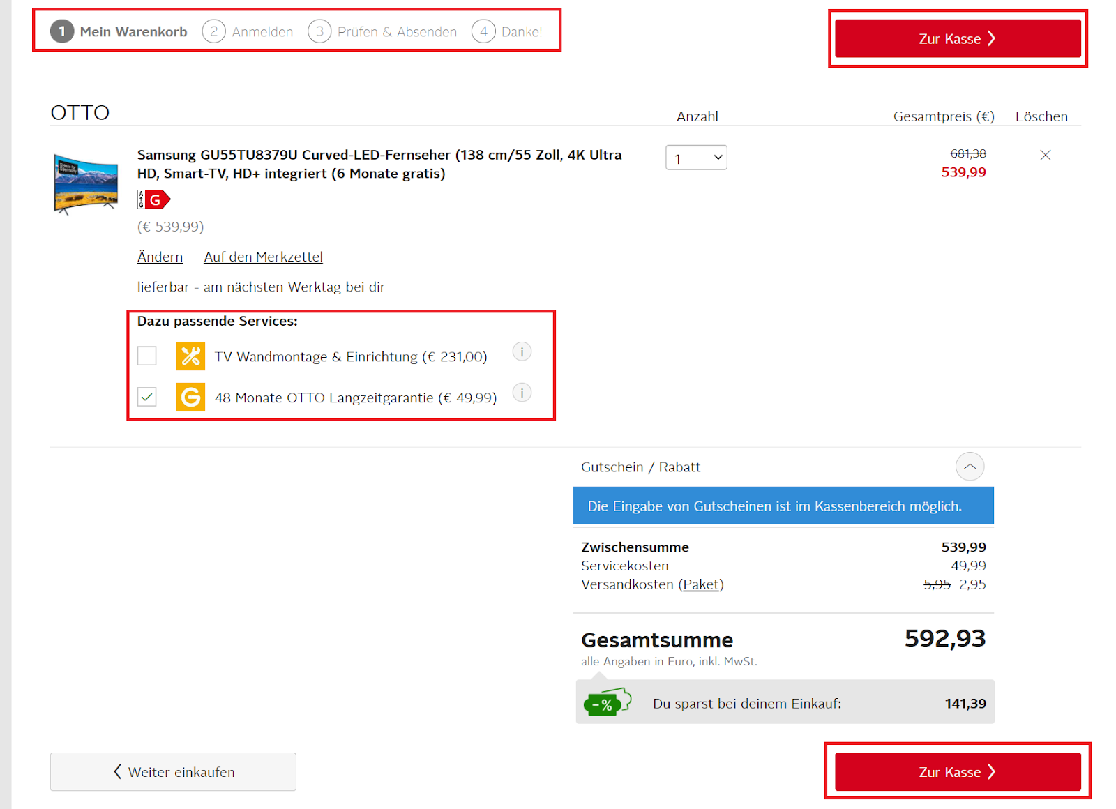The image size is (1116, 809).
Task: Click the Zwischensumme label
Action: coord(635,547)
